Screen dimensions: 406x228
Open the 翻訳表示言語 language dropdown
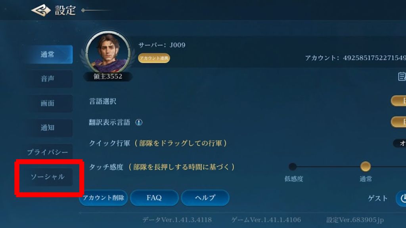(x=398, y=122)
